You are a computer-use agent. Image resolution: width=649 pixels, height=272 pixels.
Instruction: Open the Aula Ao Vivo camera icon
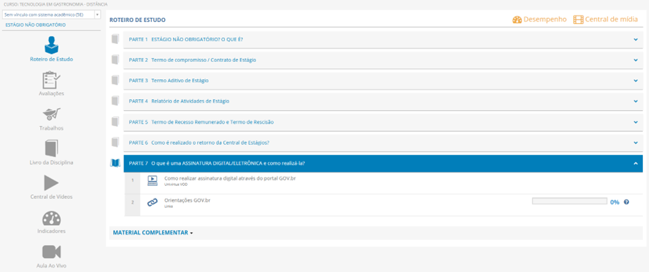coord(51,252)
